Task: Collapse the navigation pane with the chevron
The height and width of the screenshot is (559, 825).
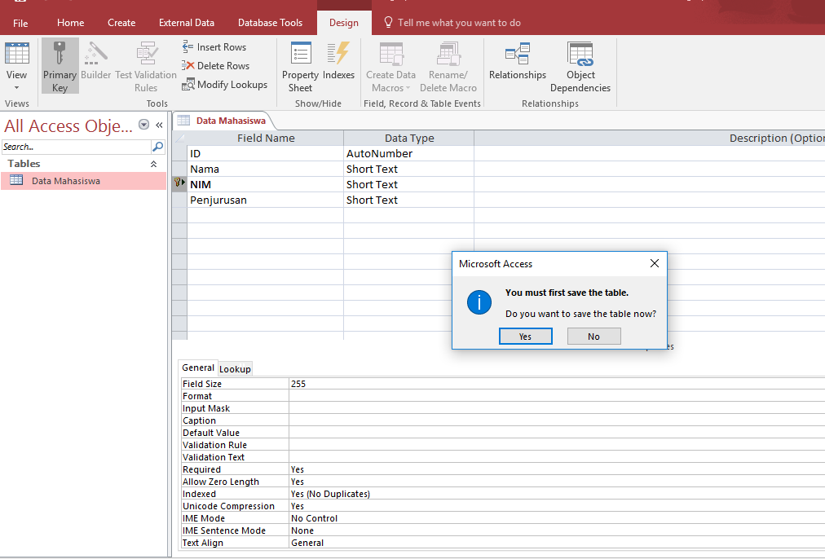Action: 159,125
